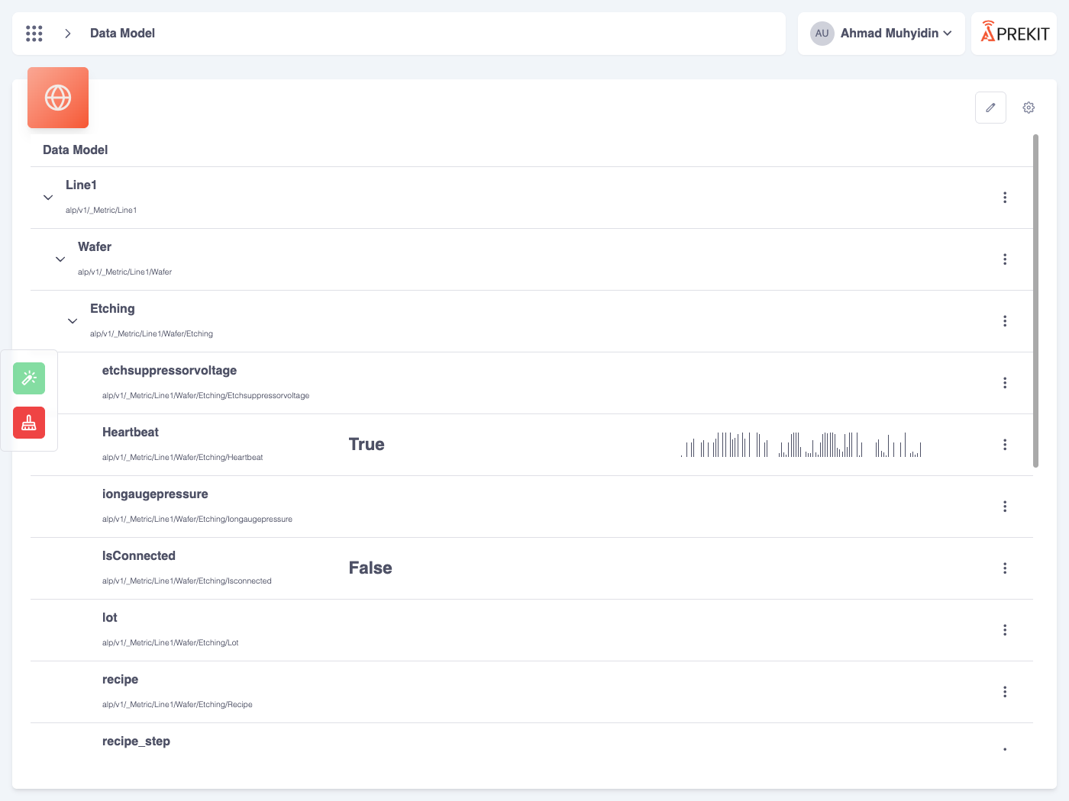Select the recipe_step metric label
The width and height of the screenshot is (1069, 801).
coord(136,741)
